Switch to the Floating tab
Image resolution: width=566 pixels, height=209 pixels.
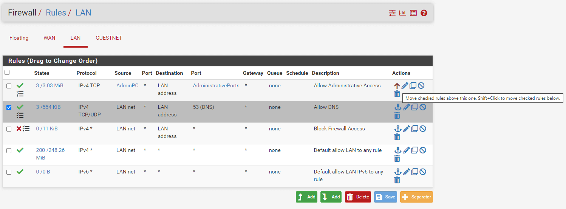pos(19,38)
